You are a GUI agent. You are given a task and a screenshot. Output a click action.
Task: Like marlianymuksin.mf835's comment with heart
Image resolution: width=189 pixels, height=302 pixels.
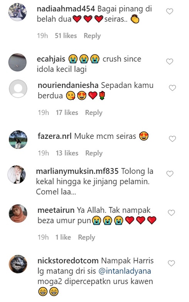[170, 174]
